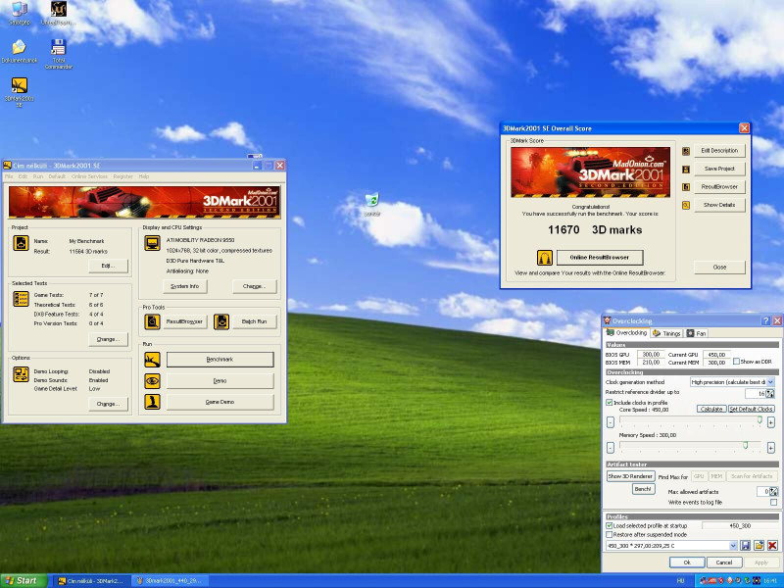Click the Batch Run icon in Pro Tools
The width and height of the screenshot is (784, 588).
[x=221, y=321]
